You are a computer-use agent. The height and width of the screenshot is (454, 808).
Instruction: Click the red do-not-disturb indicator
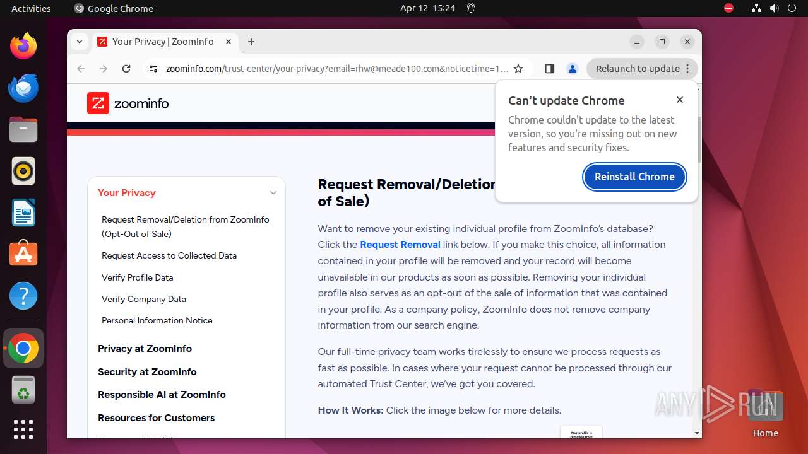pyautogui.click(x=728, y=8)
